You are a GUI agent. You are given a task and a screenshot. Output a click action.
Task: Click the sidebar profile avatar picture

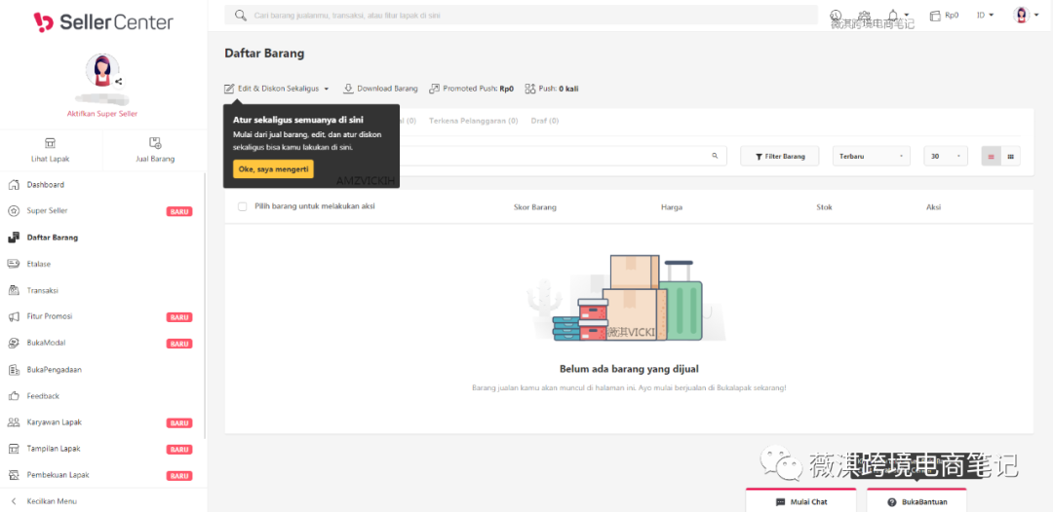pos(102,70)
